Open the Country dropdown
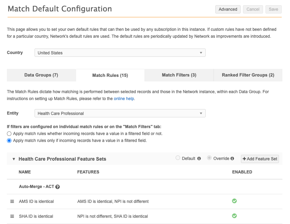 (x=120, y=53)
